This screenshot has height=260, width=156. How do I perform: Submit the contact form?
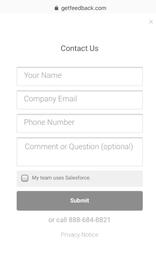click(x=80, y=201)
